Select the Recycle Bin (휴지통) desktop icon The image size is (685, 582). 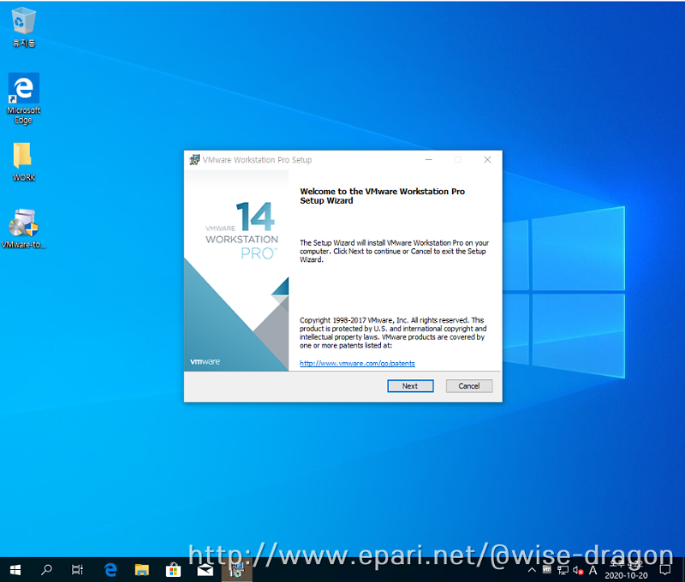coord(24,27)
